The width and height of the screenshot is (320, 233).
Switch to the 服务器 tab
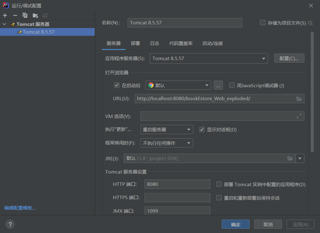coord(114,43)
